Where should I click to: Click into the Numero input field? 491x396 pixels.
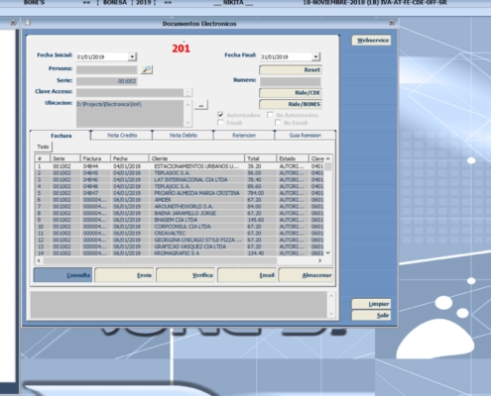click(291, 81)
